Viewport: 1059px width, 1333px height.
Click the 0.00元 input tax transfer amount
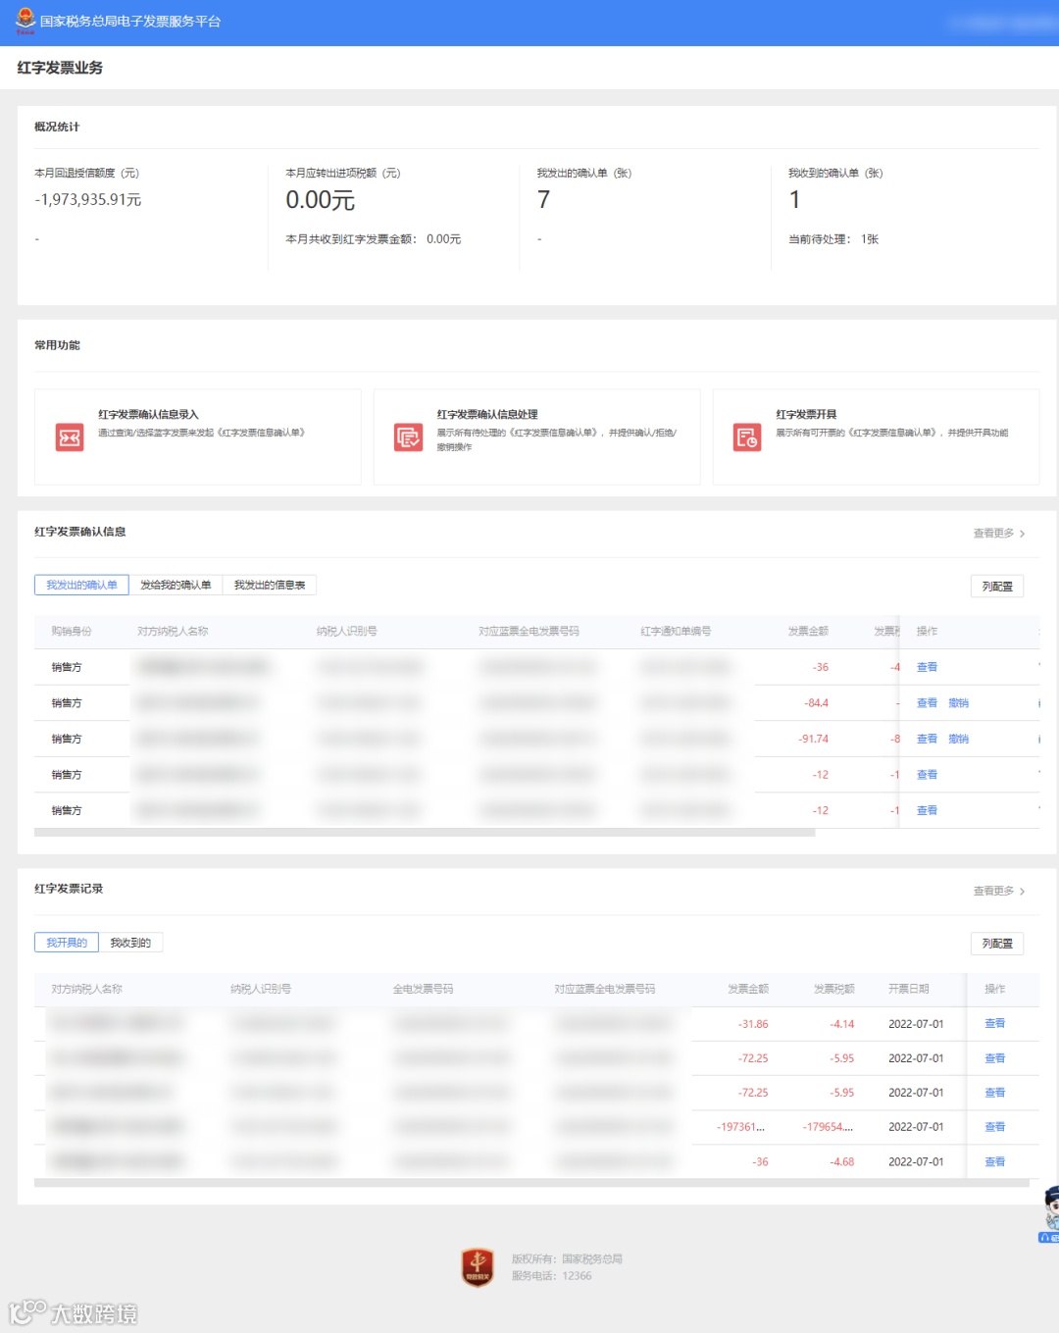click(321, 200)
